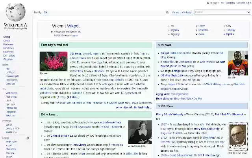Click the 'Fll rtcl...' link
The height and width of the screenshot is (158, 252).
pos(73,97)
